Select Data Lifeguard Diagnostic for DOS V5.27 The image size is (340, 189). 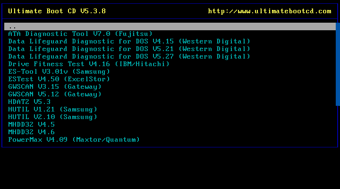tap(129, 57)
